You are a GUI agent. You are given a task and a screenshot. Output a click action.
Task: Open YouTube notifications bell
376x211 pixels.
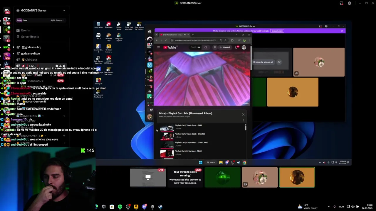click(236, 47)
